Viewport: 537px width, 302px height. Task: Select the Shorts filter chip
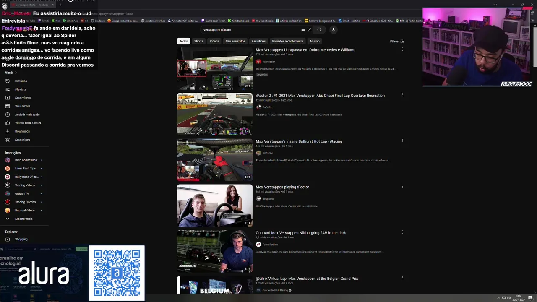pos(199,41)
